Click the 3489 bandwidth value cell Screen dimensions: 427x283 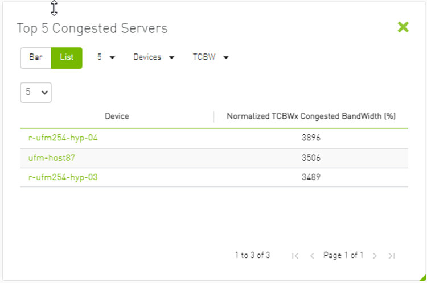[x=311, y=177]
